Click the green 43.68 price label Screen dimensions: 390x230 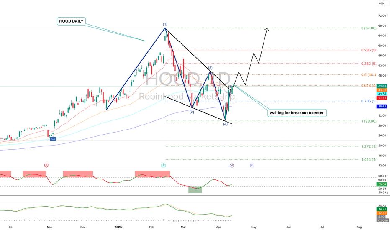(382, 86)
